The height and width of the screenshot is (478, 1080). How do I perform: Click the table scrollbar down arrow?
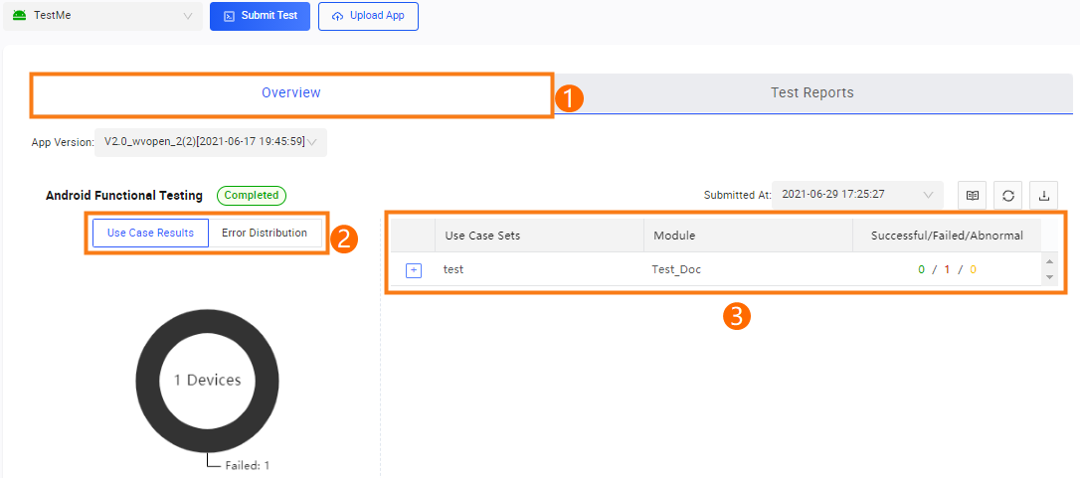pos(1049,277)
